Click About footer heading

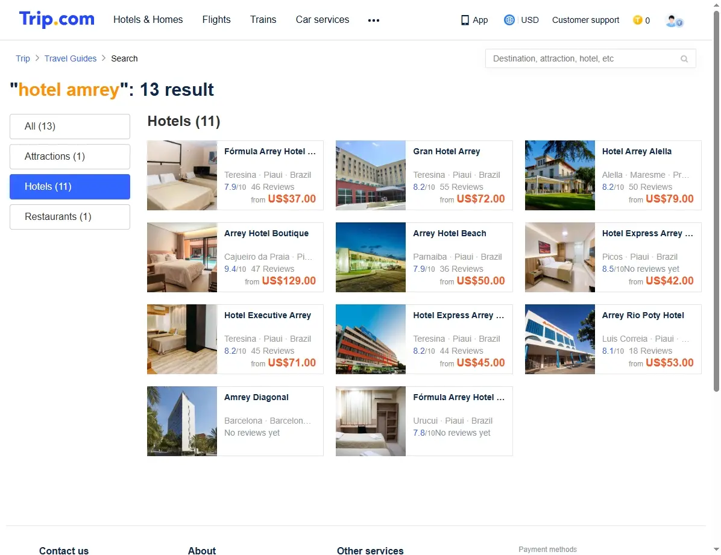[x=202, y=550]
